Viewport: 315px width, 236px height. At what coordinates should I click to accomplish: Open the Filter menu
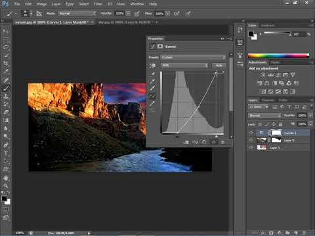pos(98,4)
